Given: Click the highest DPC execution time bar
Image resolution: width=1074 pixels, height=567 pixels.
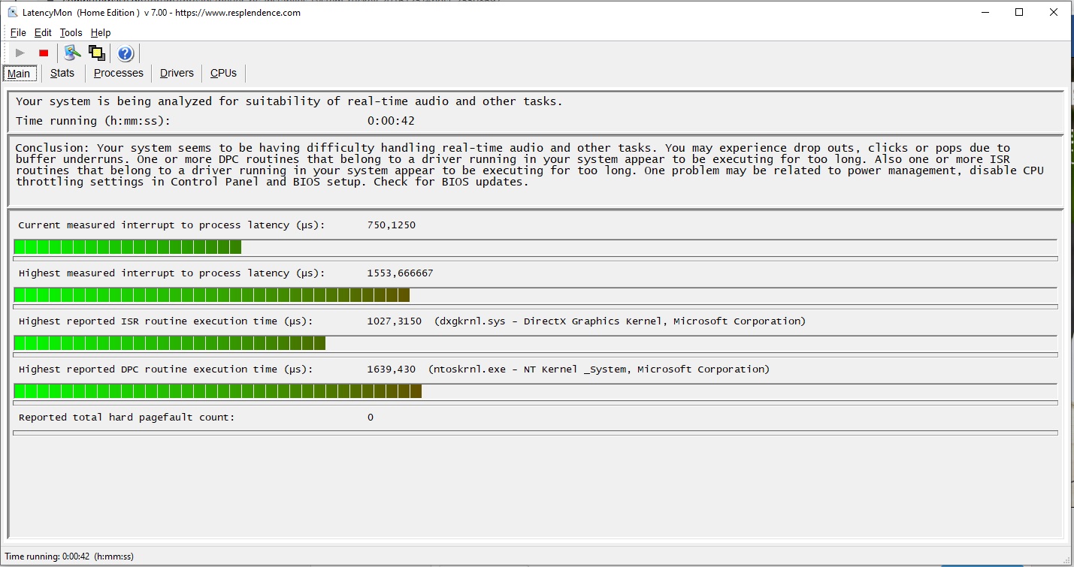Looking at the screenshot, I should 535,391.
